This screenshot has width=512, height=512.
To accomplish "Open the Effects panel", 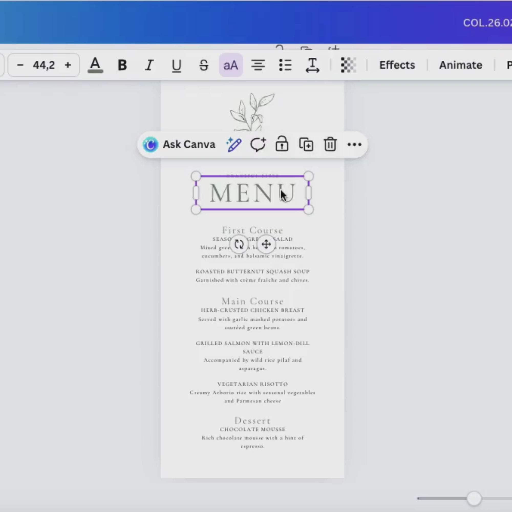I will (x=397, y=65).
